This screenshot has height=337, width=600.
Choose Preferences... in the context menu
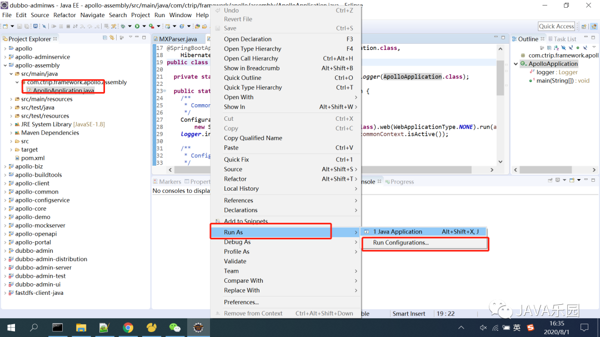286,302
